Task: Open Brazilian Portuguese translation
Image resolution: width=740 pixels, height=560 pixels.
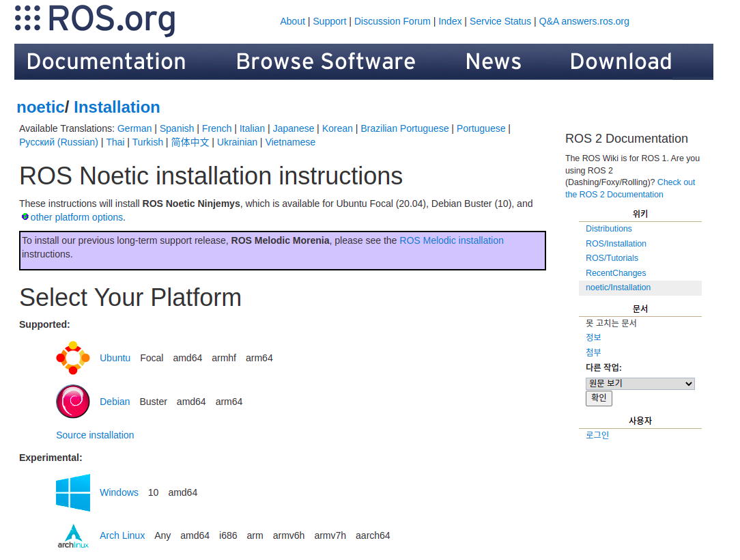Action: point(404,128)
